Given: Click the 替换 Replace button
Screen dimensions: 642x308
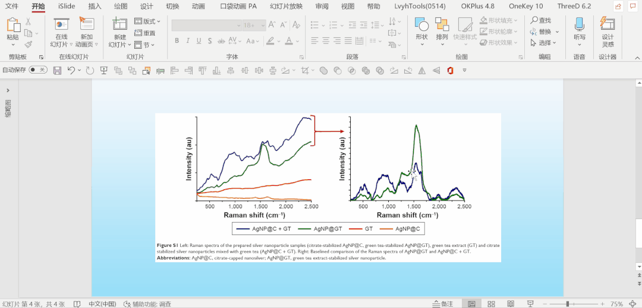Looking at the screenshot, I should tap(545, 31).
